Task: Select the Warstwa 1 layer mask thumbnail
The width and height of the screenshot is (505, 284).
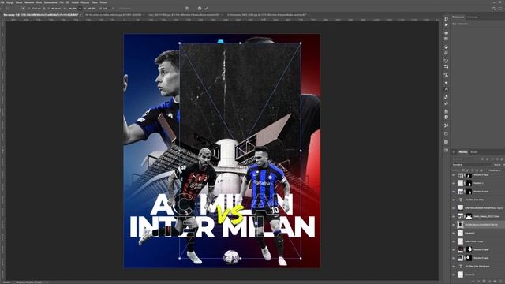Action: (x=469, y=183)
